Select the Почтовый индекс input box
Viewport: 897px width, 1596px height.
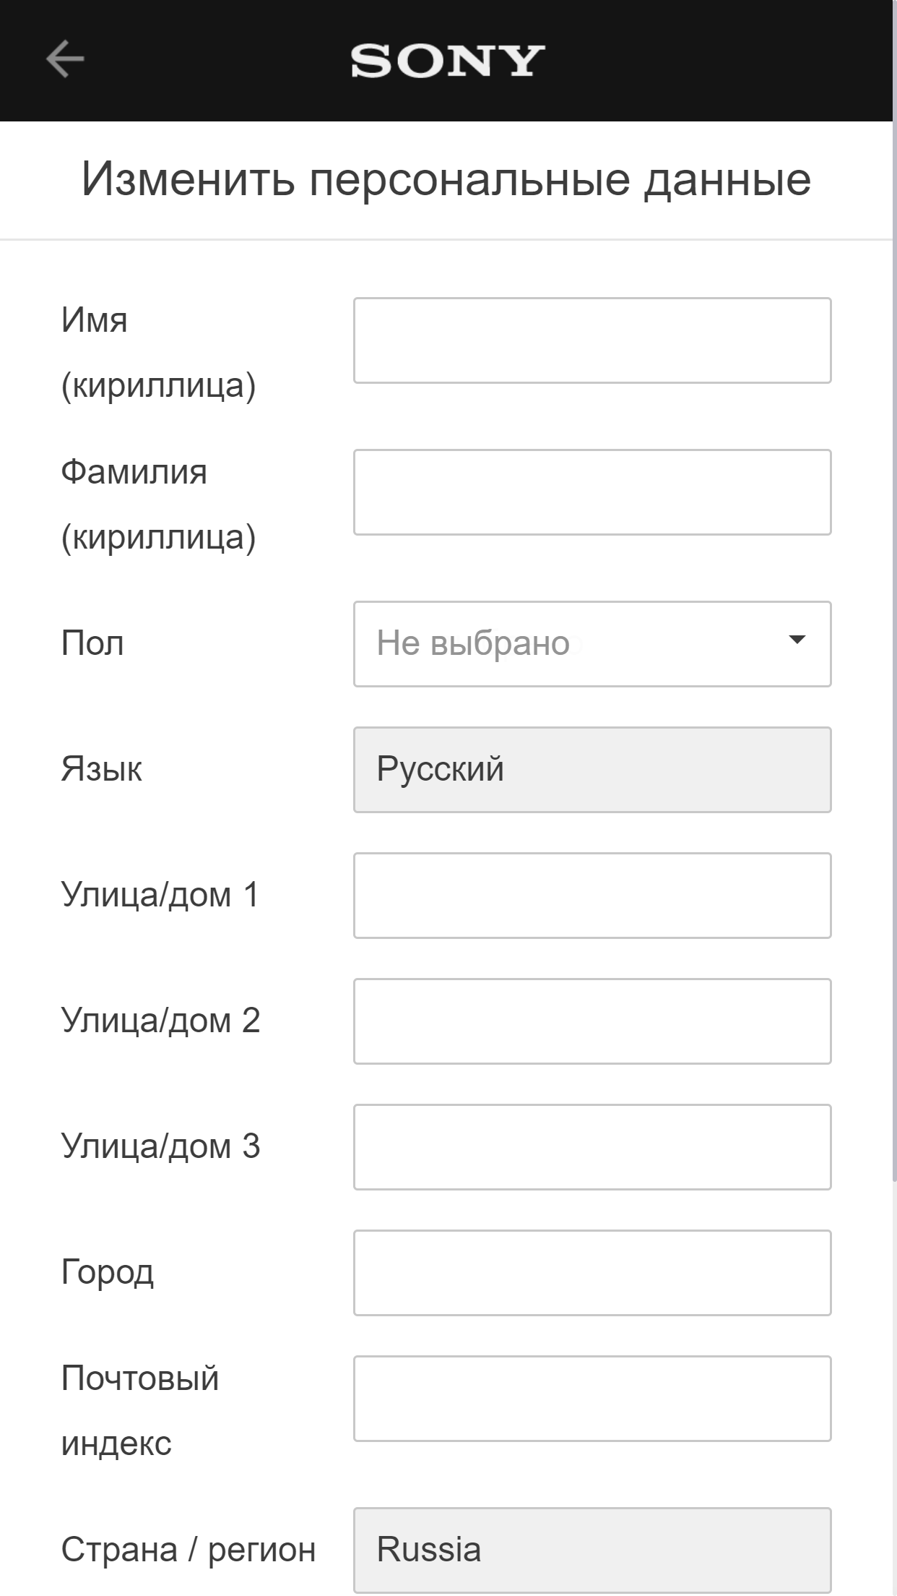[x=591, y=1398]
